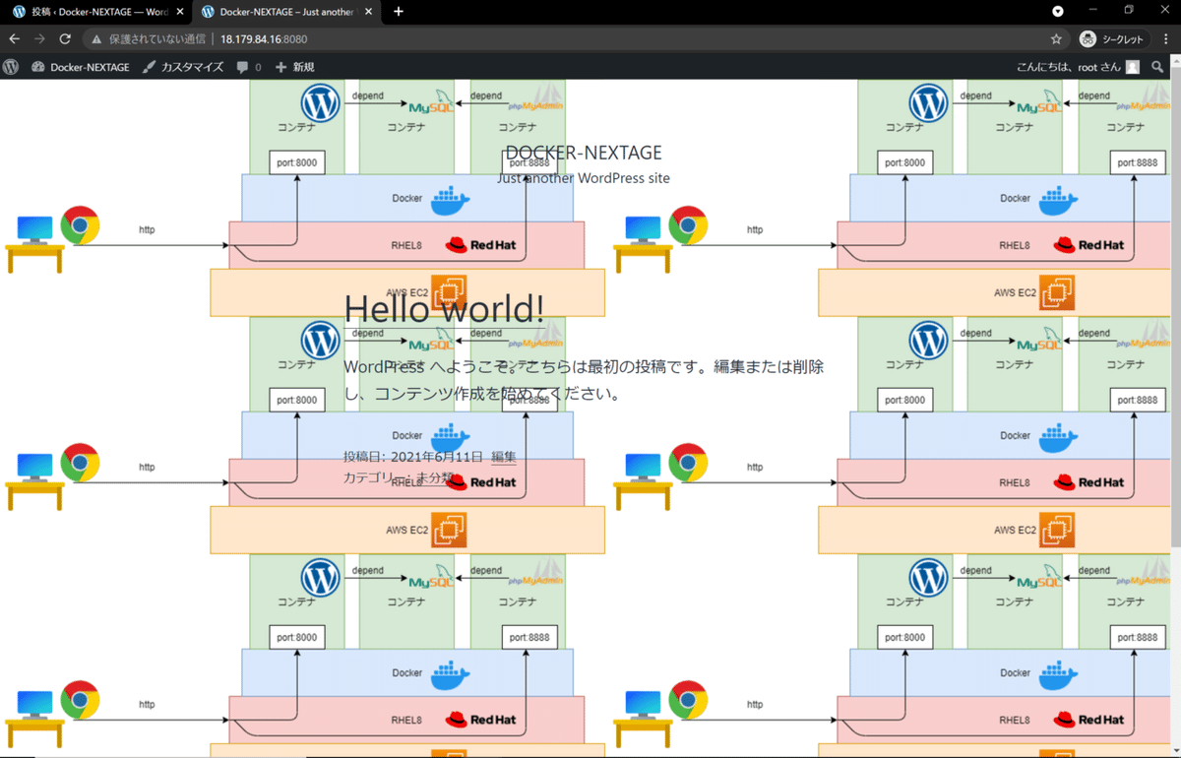Reload the page with refresh icon

click(x=65, y=39)
